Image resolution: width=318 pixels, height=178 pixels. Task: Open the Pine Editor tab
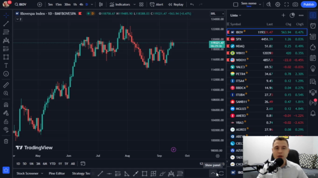click(57, 174)
